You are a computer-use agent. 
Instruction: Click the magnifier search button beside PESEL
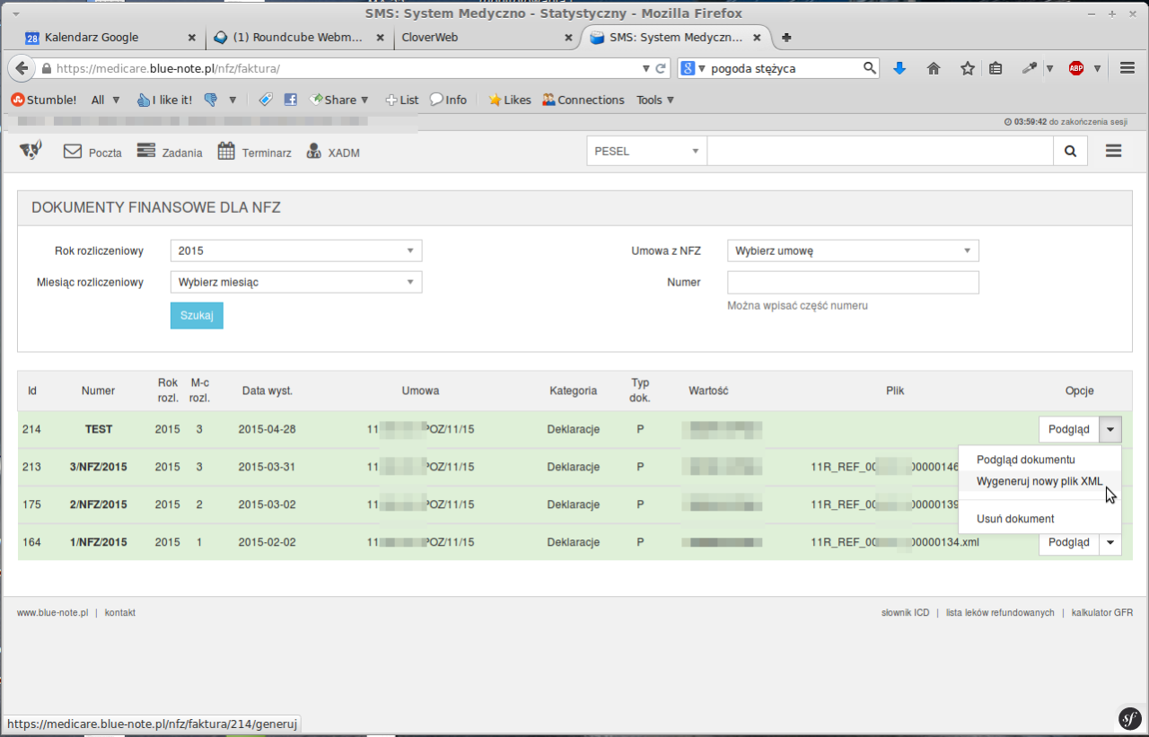pyautogui.click(x=1070, y=152)
